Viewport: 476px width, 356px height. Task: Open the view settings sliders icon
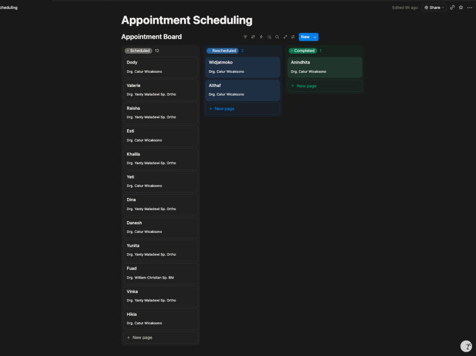pyautogui.click(x=293, y=37)
